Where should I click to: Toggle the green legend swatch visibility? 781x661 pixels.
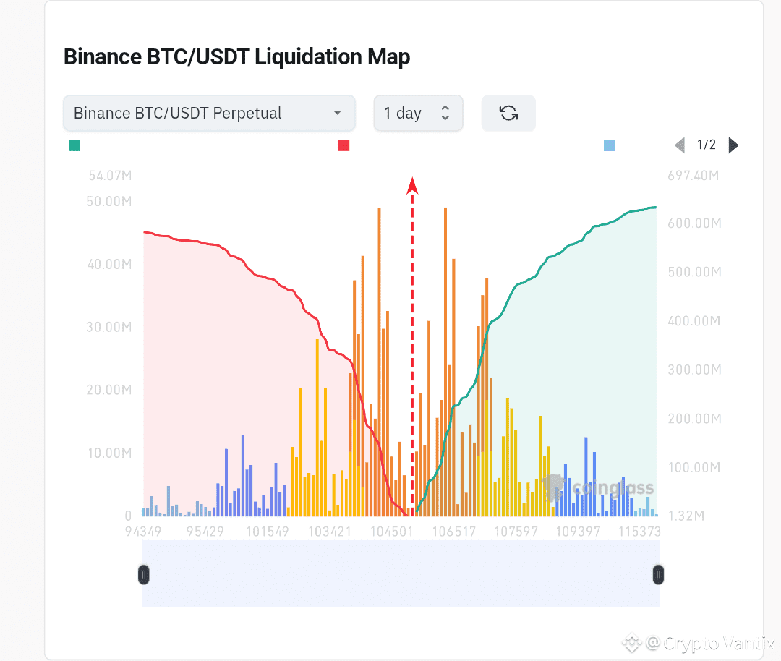(x=74, y=145)
